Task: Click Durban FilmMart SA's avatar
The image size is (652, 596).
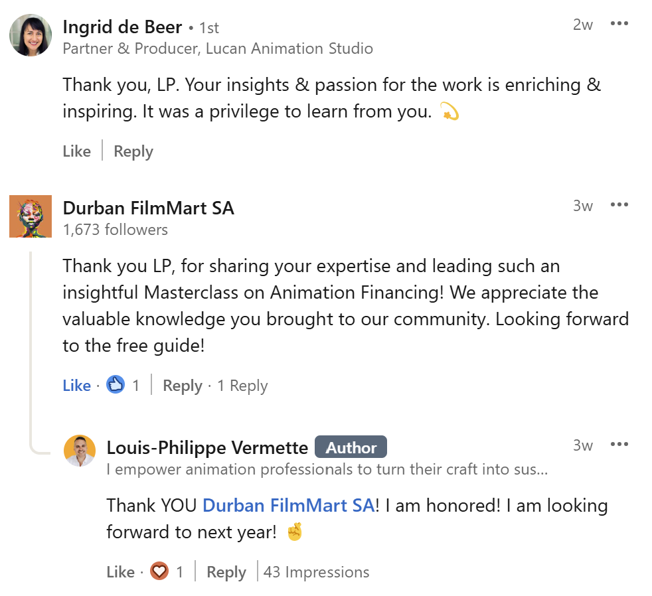Action: [31, 216]
